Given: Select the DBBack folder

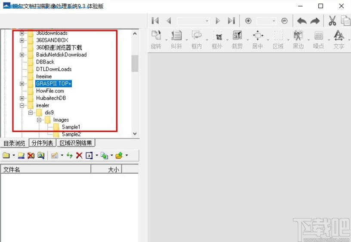Looking at the screenshot, I should tap(45, 62).
